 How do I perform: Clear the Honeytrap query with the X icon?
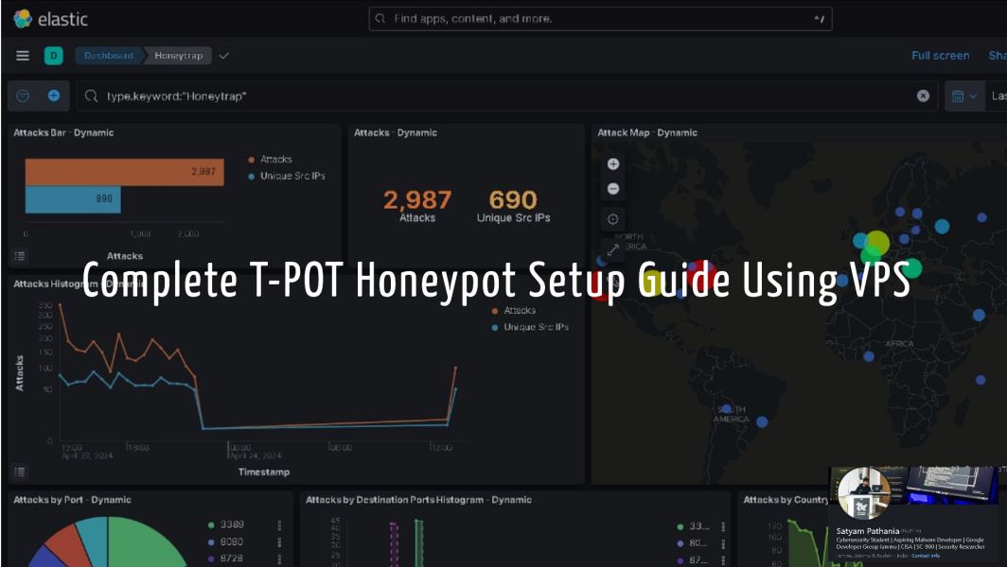(924, 95)
